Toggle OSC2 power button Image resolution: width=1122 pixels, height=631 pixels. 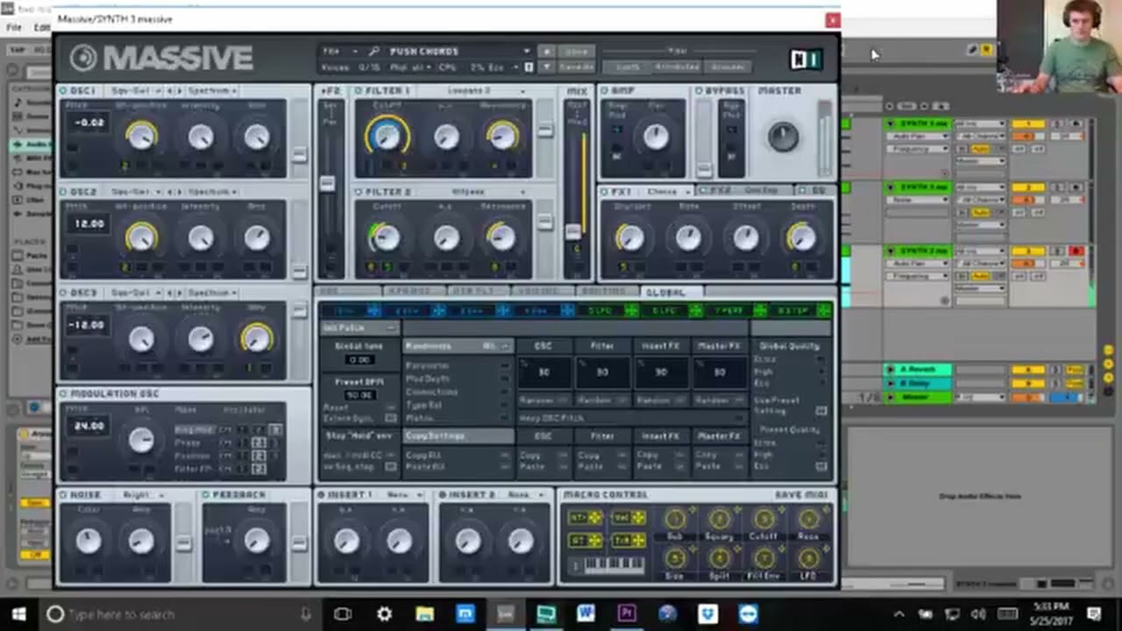click(x=63, y=192)
